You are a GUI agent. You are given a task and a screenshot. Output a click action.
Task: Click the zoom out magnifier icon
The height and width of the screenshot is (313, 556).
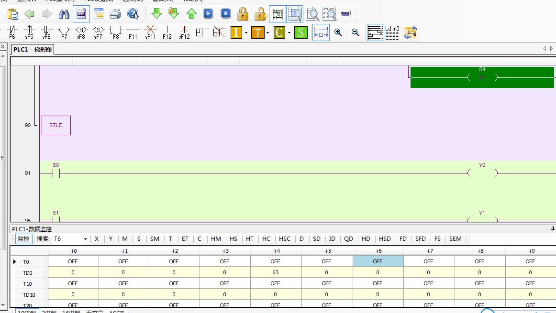[356, 32]
